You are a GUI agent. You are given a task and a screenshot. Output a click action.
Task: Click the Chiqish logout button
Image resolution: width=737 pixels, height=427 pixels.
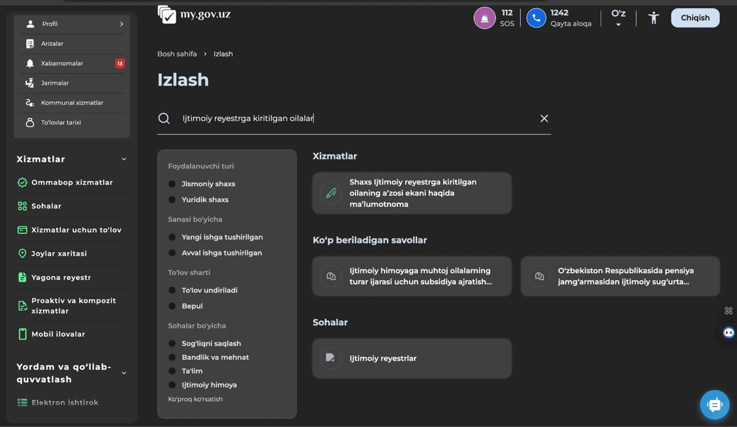click(695, 18)
